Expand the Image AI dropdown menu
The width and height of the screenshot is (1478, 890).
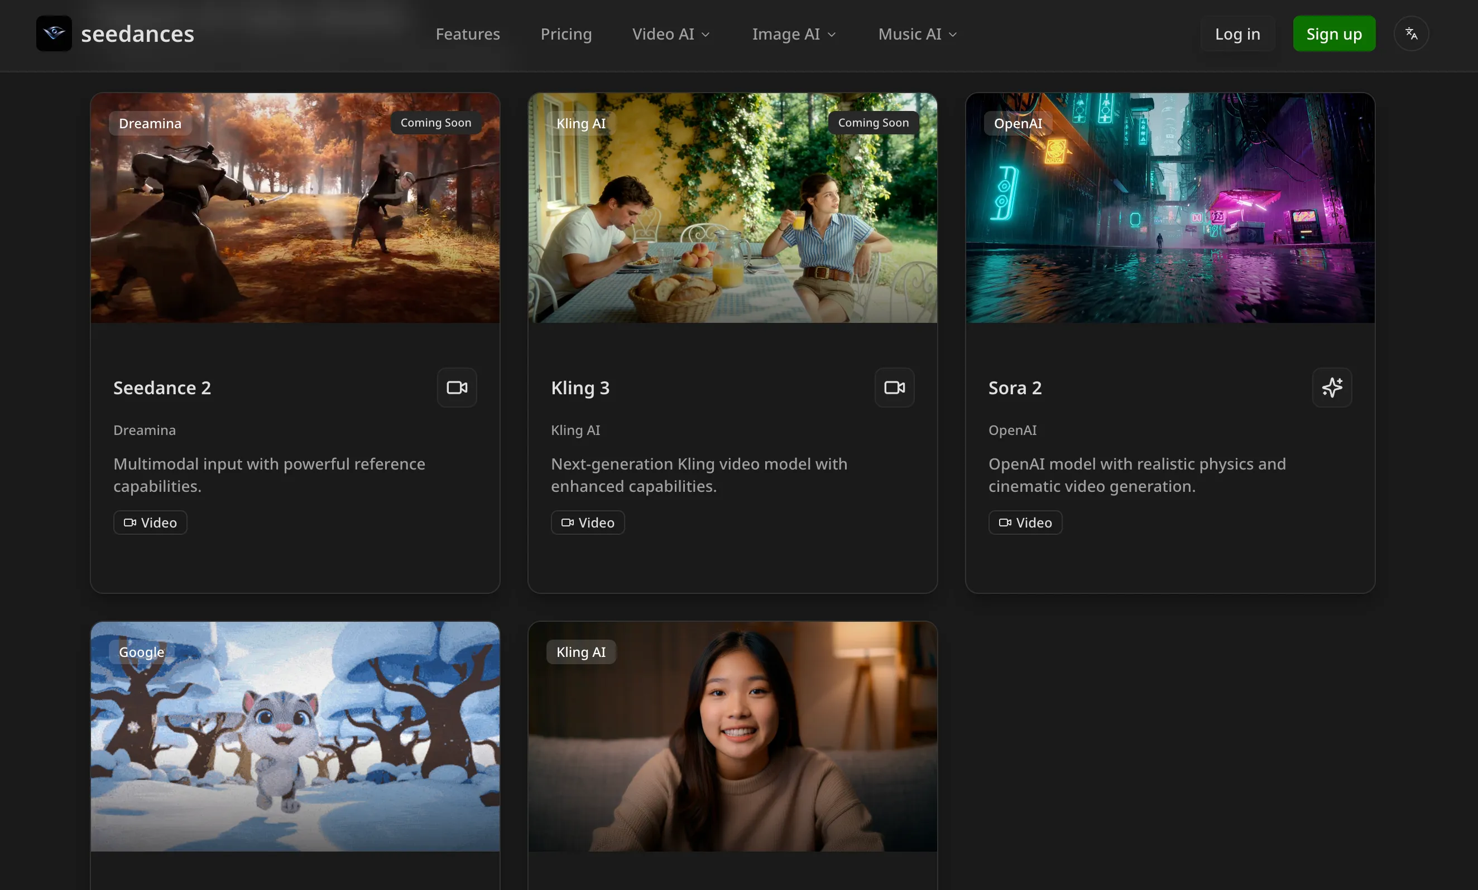coord(793,34)
